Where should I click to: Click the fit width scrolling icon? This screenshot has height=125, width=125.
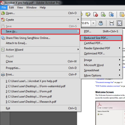tap(112, 23)
